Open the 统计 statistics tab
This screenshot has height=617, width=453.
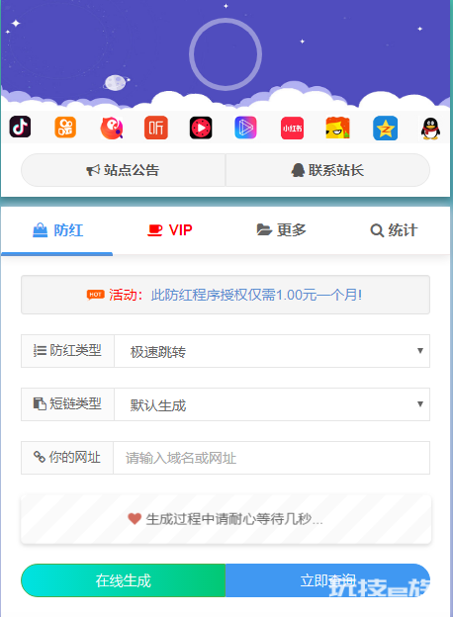[x=394, y=230]
